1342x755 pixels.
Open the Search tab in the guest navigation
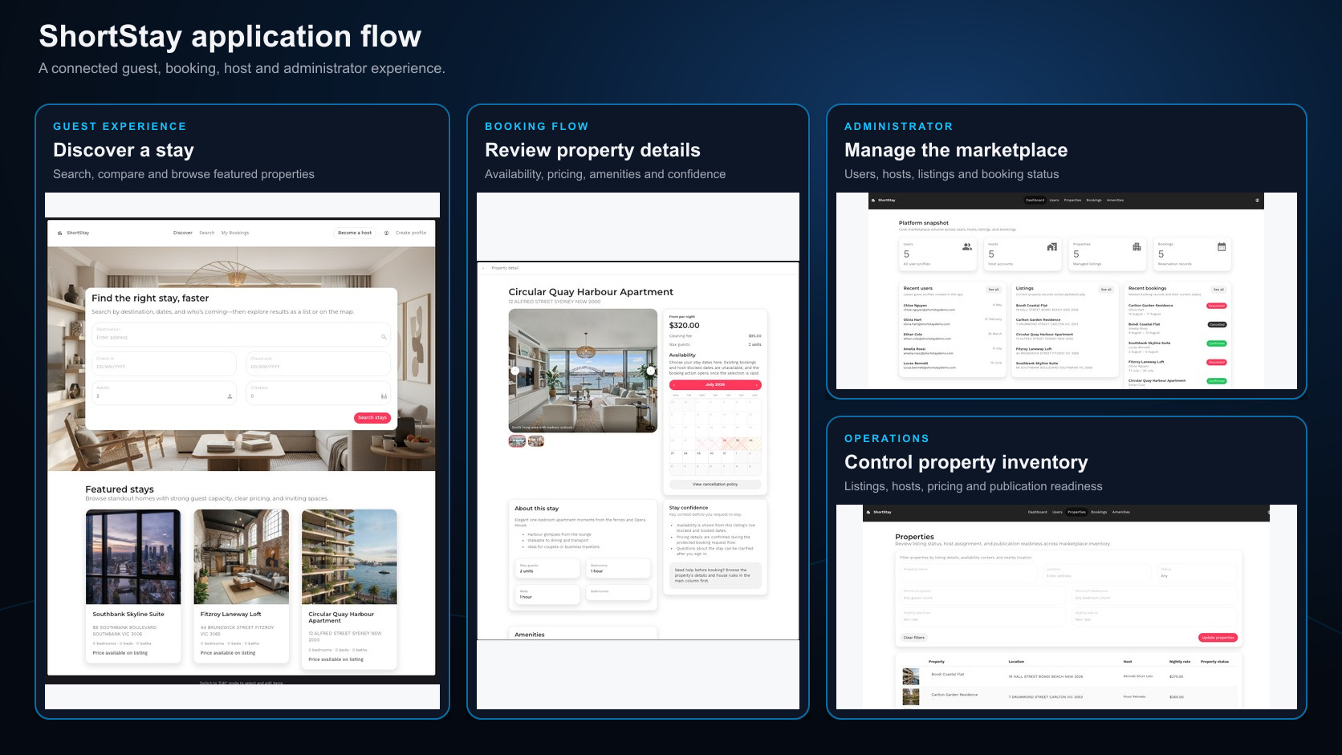206,233
